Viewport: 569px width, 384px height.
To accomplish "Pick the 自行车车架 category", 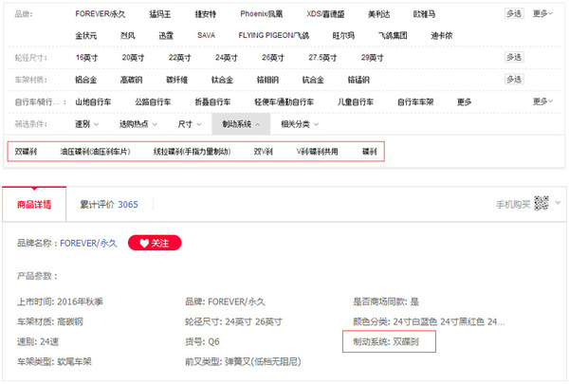I will point(415,102).
